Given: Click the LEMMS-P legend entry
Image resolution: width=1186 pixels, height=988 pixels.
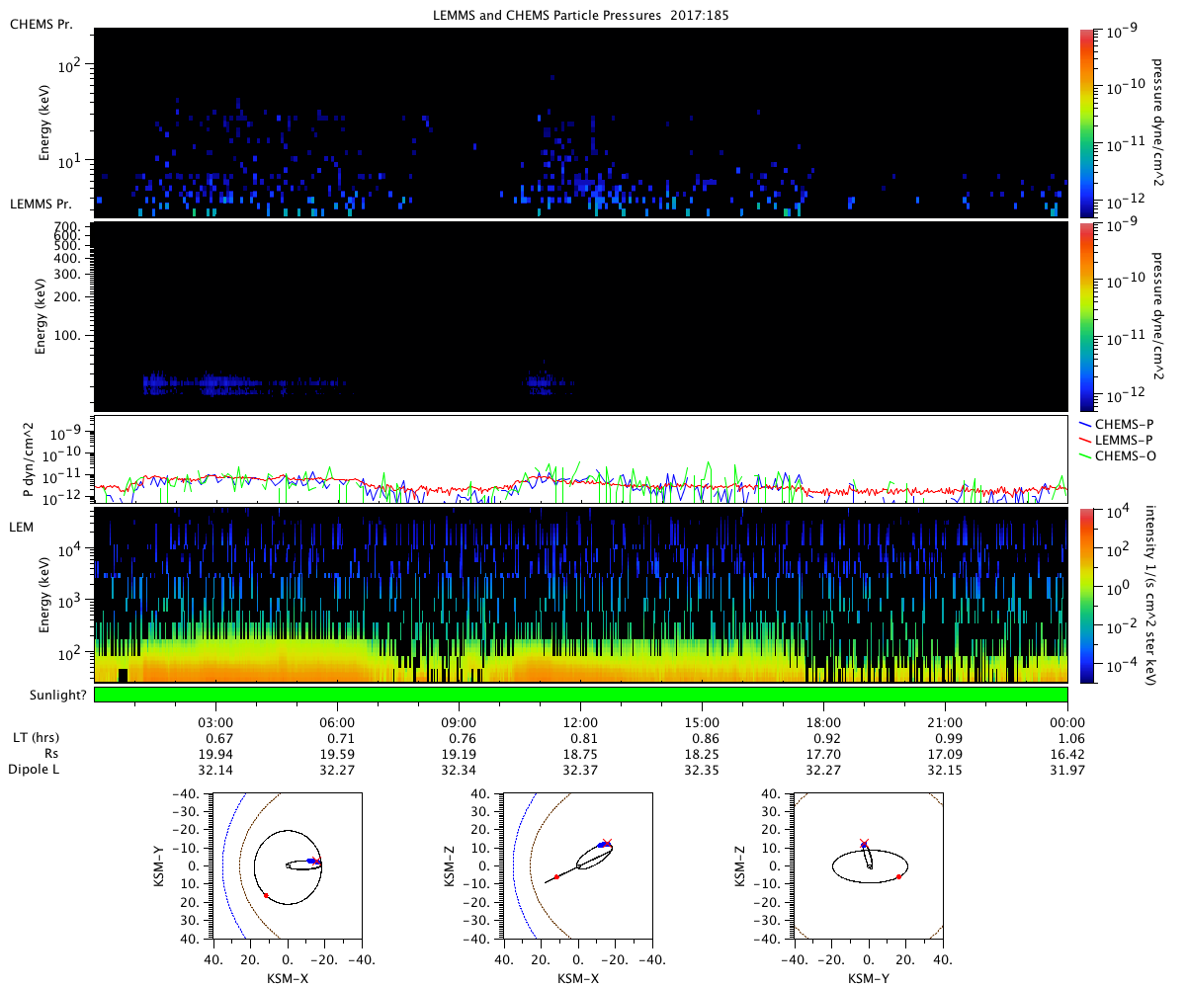Looking at the screenshot, I should click(1120, 439).
